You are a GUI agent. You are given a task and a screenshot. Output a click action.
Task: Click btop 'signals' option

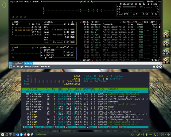(134, 60)
